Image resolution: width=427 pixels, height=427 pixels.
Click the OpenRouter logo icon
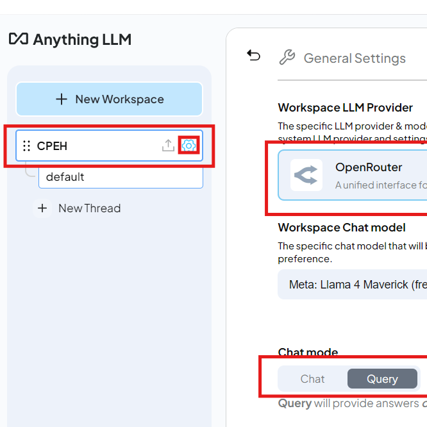(306, 175)
